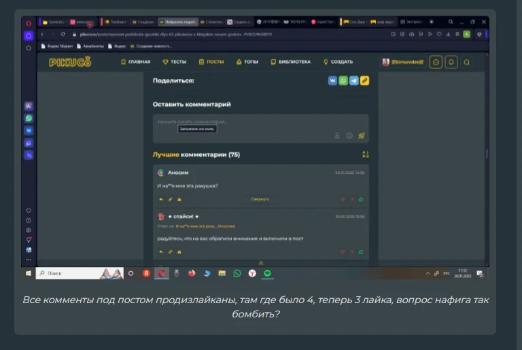The width and height of the screenshot is (522, 350).
Task: Search tabs with Opera magnifier icon
Action: point(451,22)
